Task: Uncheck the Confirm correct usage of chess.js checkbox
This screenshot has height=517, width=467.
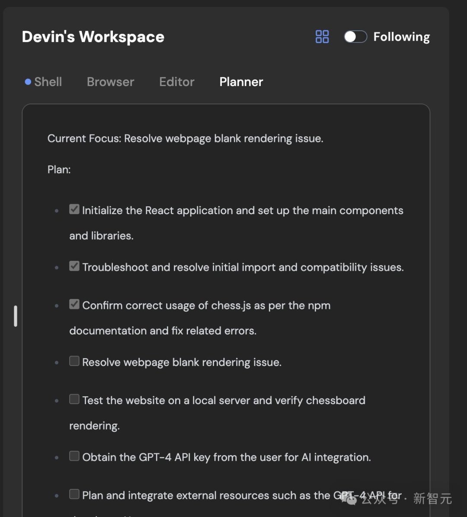Action: pyautogui.click(x=74, y=305)
